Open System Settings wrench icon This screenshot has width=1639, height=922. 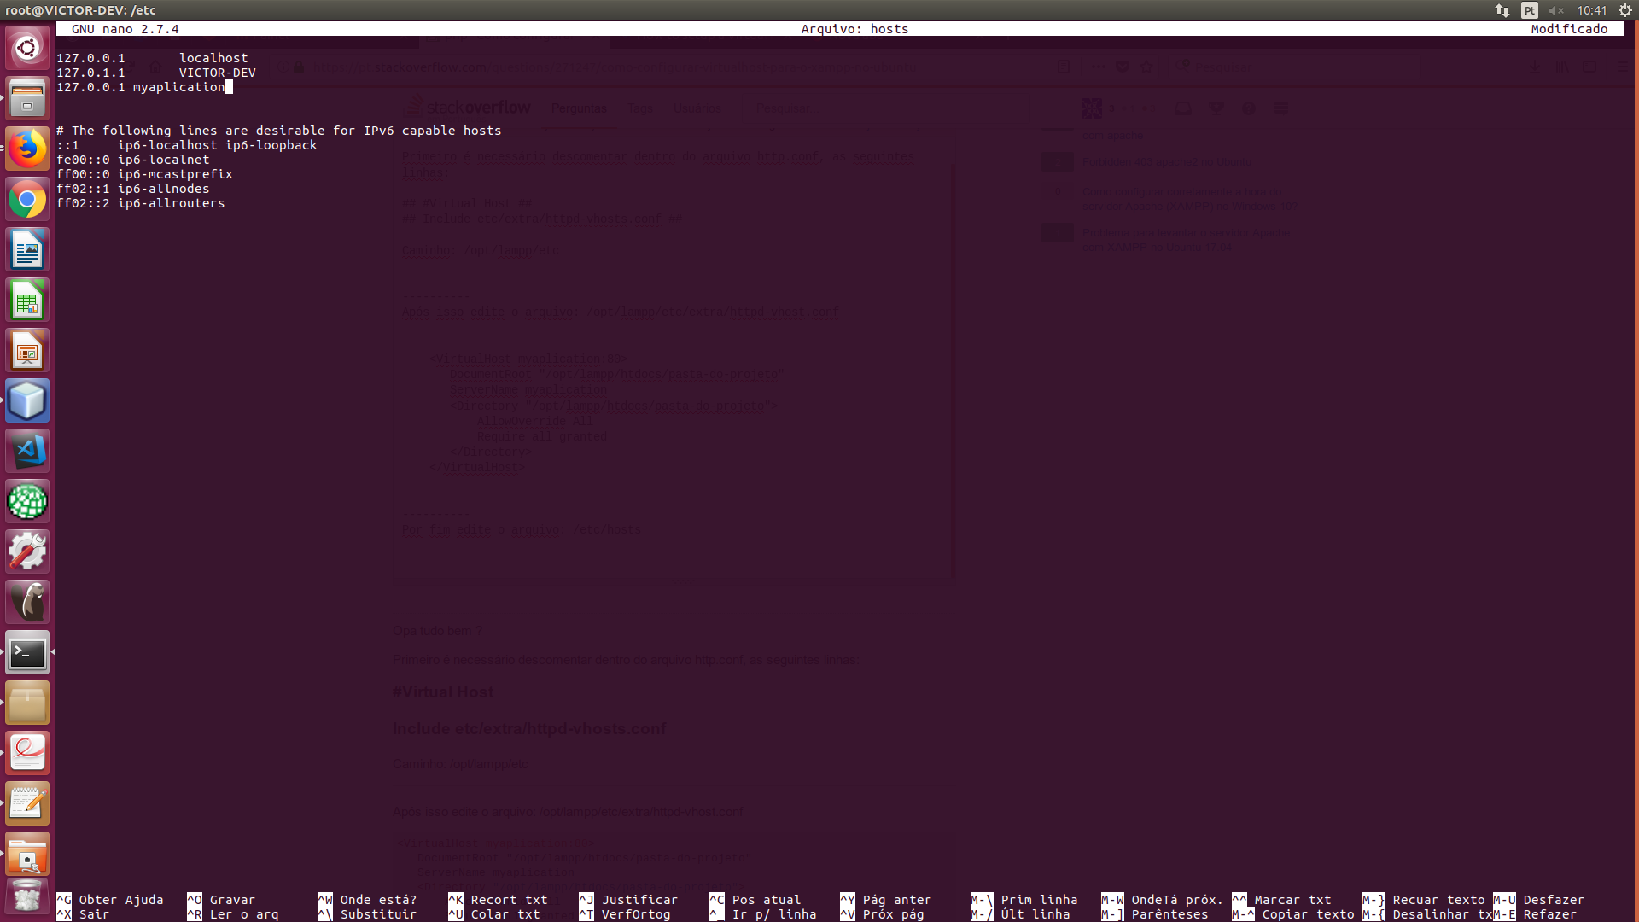click(27, 551)
